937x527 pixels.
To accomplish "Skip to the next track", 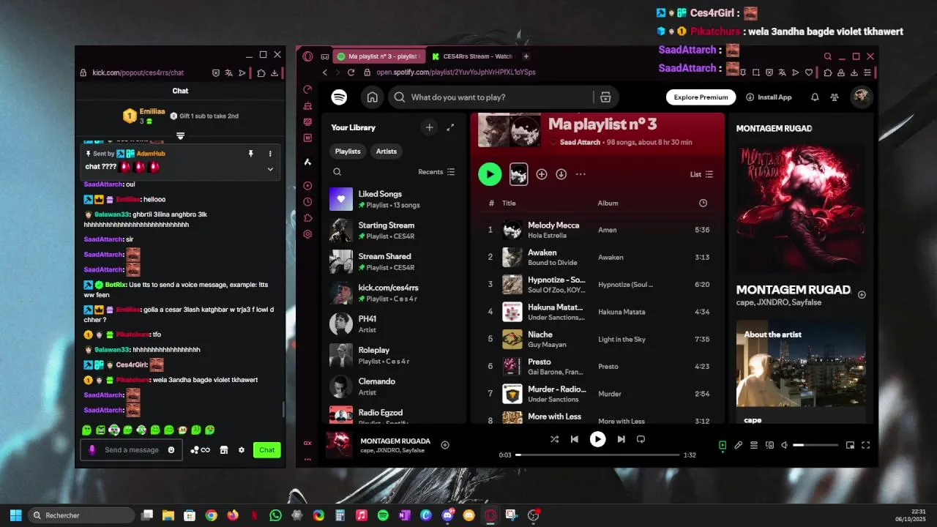I will coord(621,439).
